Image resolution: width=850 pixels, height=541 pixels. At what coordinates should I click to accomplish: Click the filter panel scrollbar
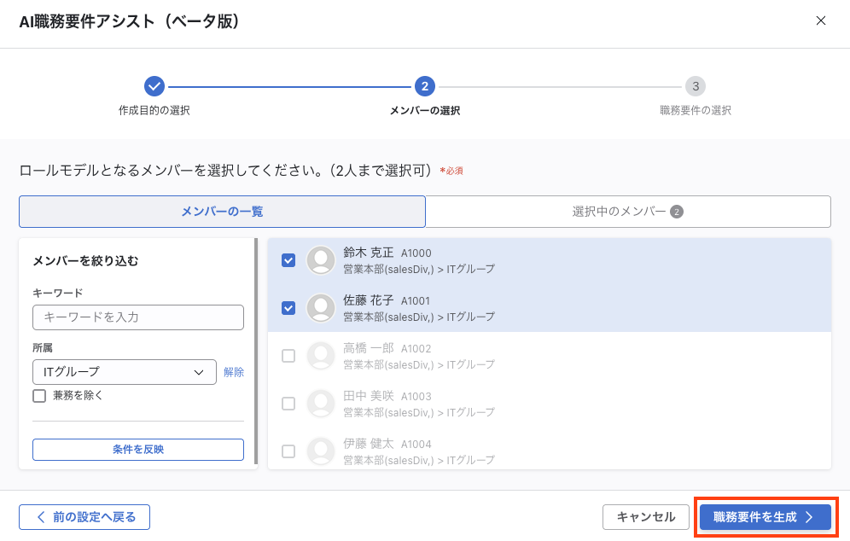pyautogui.click(x=256, y=352)
